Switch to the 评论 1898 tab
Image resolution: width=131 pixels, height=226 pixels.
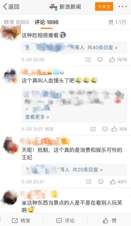click(x=46, y=22)
